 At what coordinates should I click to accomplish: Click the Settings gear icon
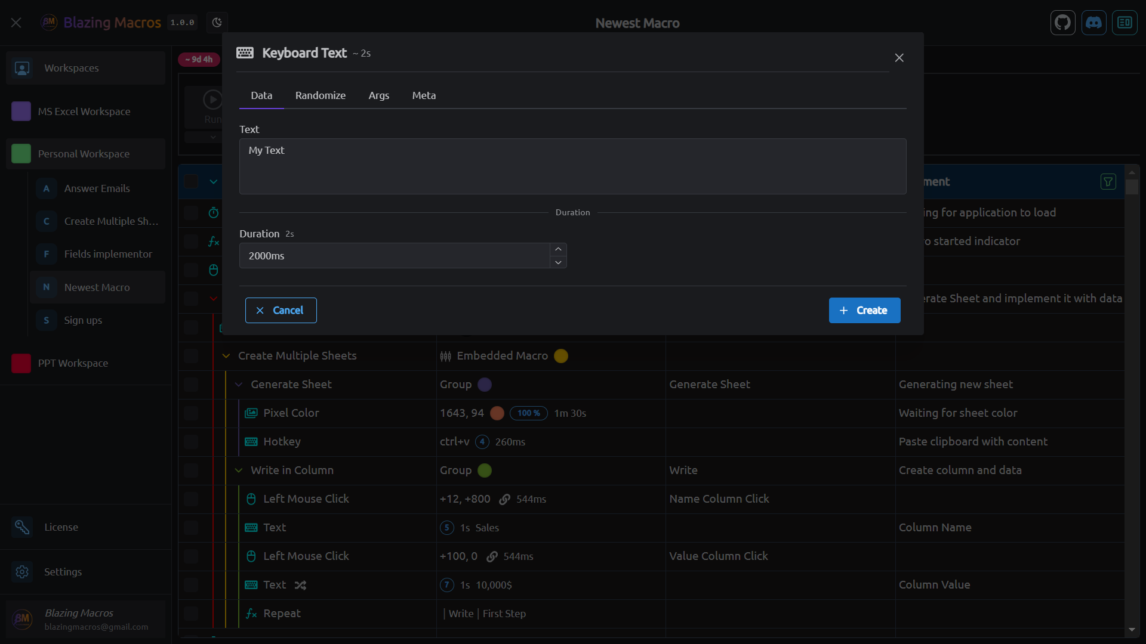coord(22,572)
